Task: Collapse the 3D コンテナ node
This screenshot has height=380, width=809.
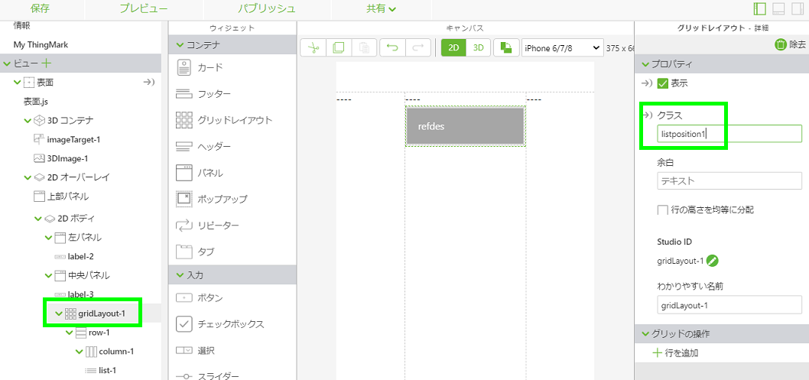Action: (x=28, y=121)
